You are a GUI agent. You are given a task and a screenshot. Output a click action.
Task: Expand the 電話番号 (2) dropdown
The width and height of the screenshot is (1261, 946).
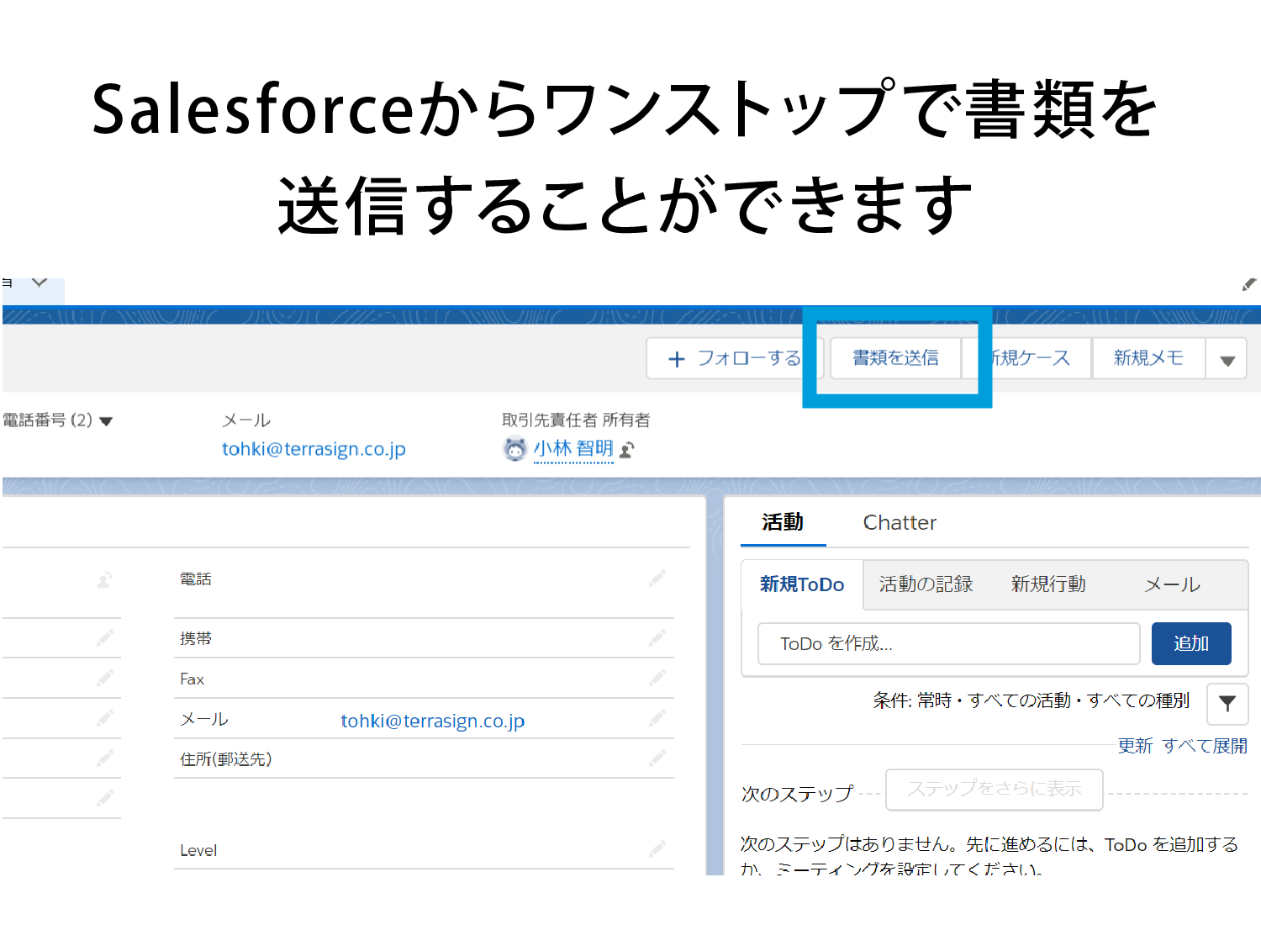[x=106, y=421]
